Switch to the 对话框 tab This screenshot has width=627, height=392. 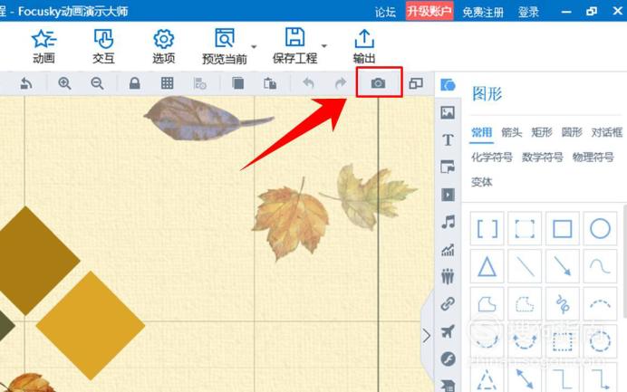click(607, 132)
